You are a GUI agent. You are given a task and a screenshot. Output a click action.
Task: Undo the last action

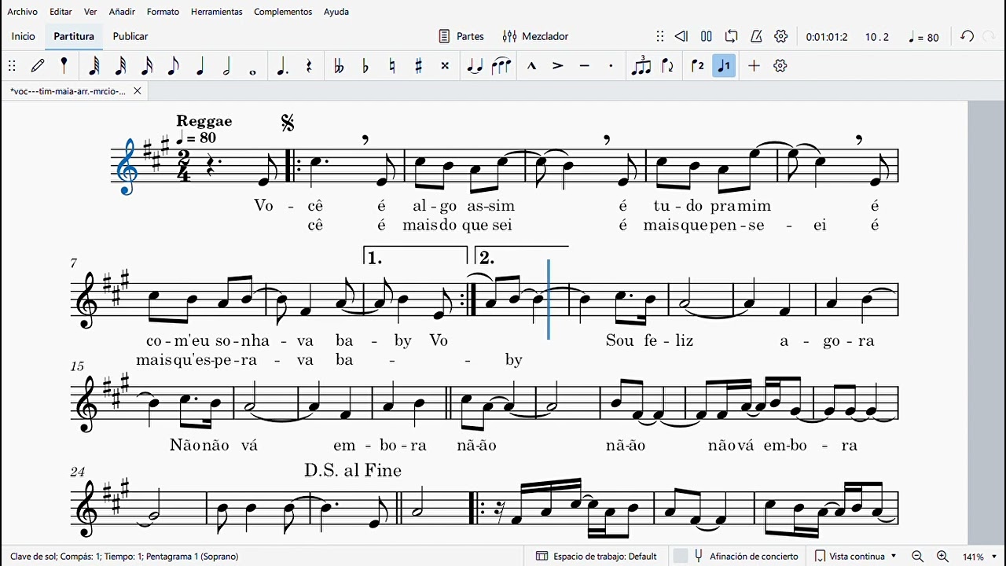(967, 36)
